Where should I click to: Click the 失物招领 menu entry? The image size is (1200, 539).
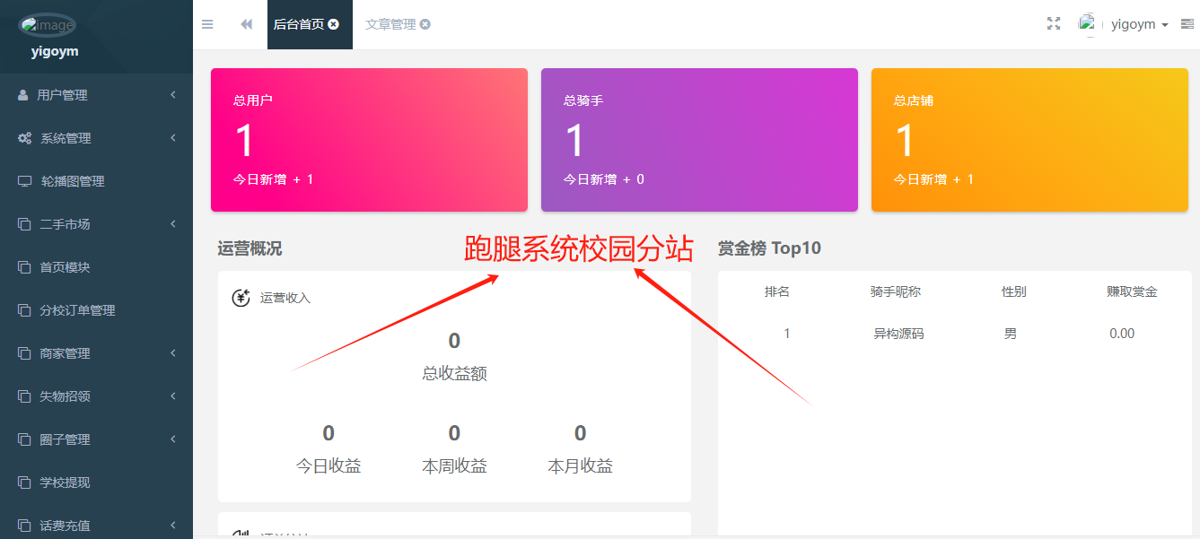61,396
